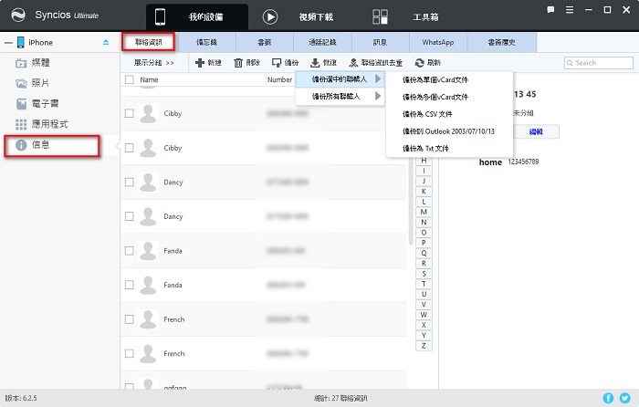This screenshot has width=639, height=407.
Task: Check the first Dancy contact checkbox
Action: pyautogui.click(x=130, y=182)
